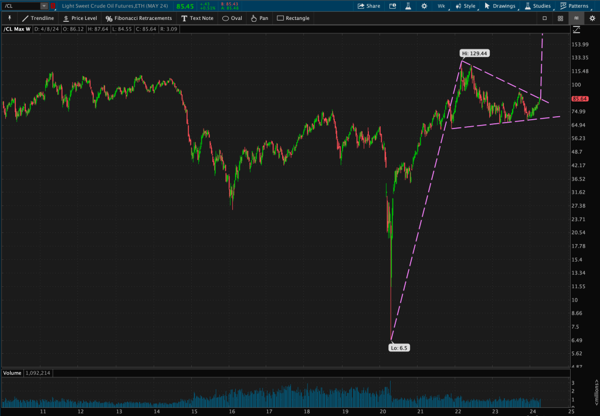Open chart settings gear in top bar
Image resolution: width=600 pixels, height=416 pixels.
click(x=424, y=6)
